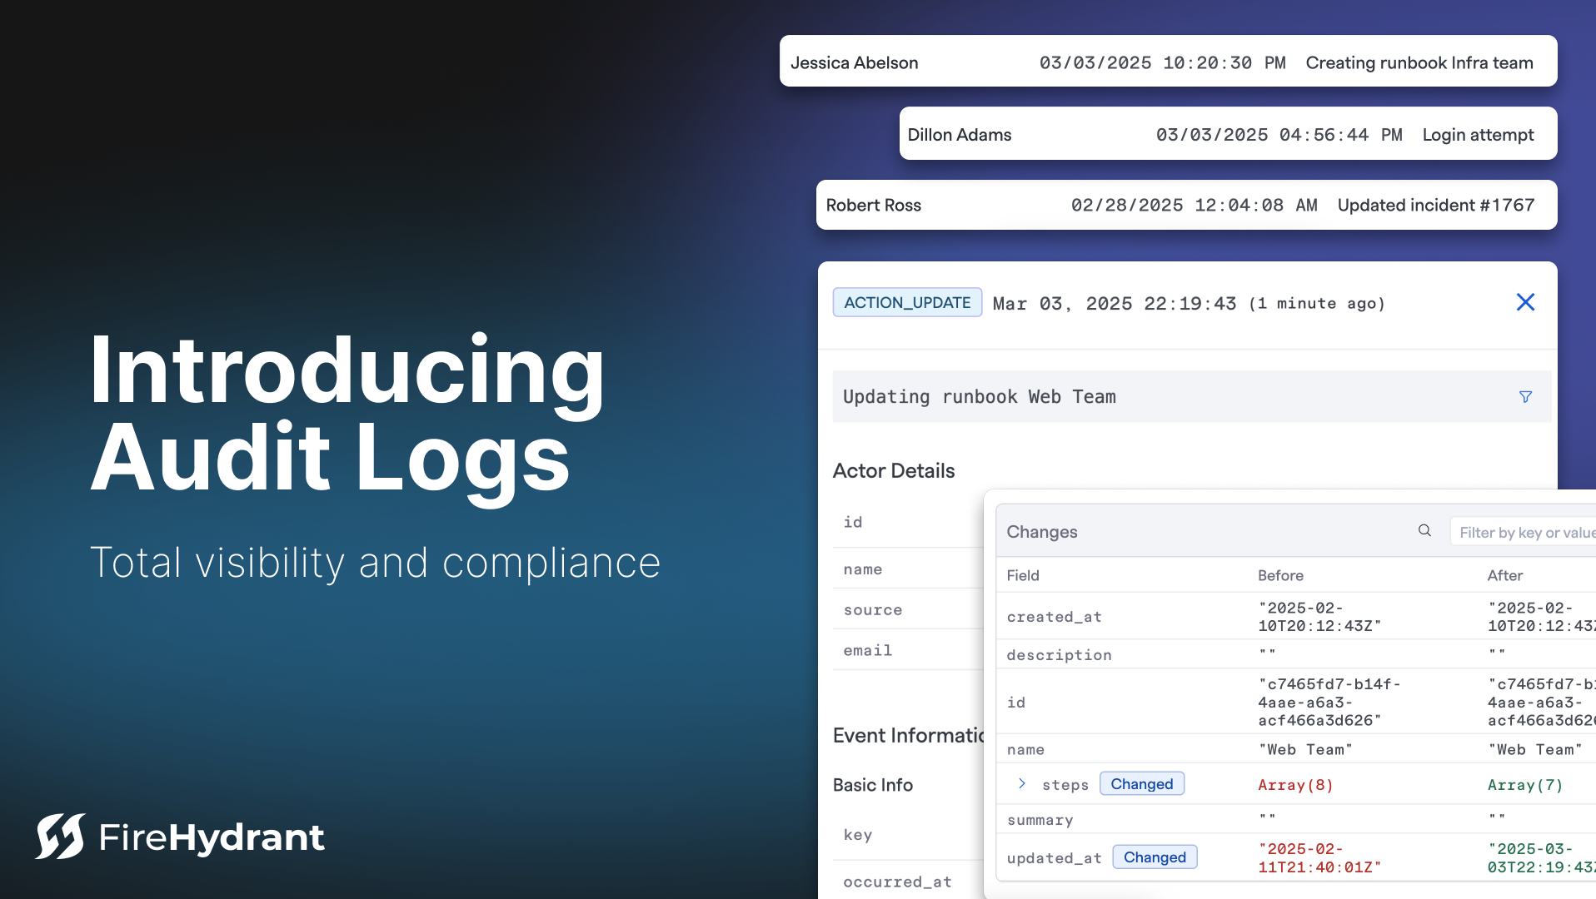Close the ACTION_UPDATE event panel

coord(1525,302)
